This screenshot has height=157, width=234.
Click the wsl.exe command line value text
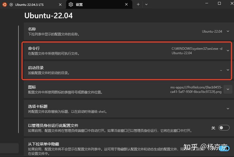[x=197, y=51]
